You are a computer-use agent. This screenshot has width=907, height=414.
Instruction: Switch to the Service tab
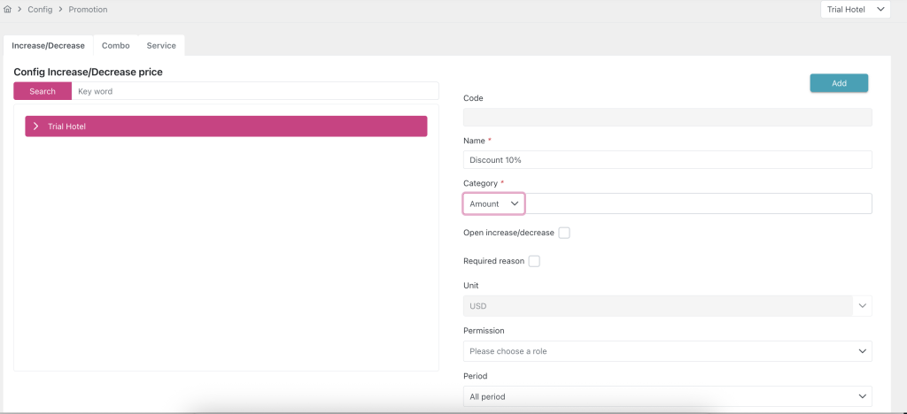(161, 45)
